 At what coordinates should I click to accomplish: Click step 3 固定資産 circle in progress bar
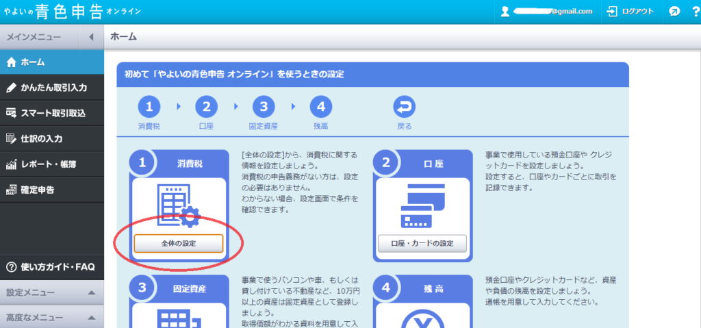pyautogui.click(x=264, y=107)
